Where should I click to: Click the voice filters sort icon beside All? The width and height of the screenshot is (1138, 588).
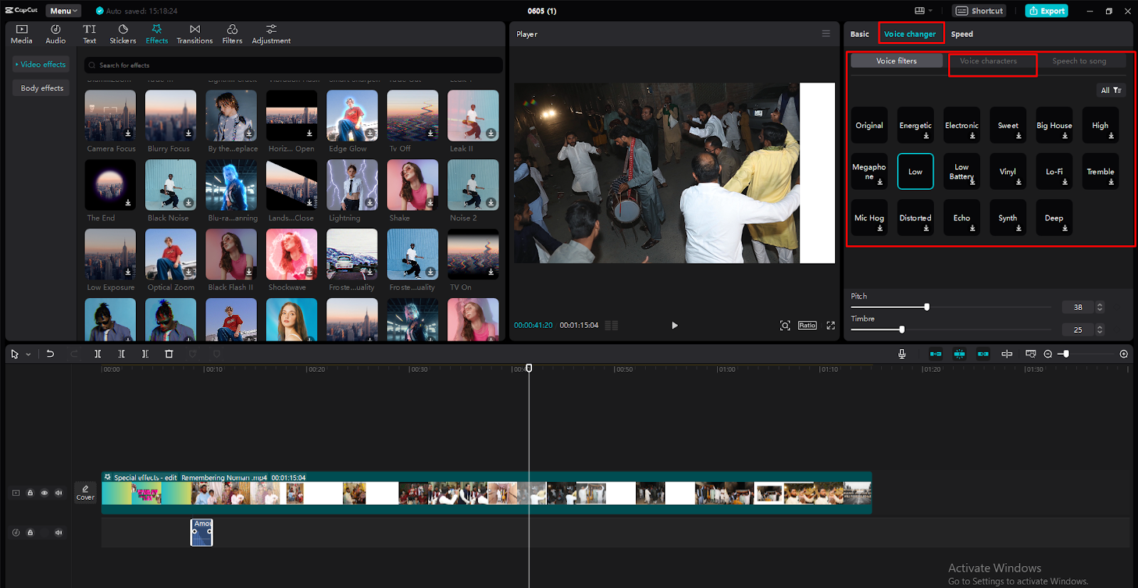click(x=1117, y=90)
